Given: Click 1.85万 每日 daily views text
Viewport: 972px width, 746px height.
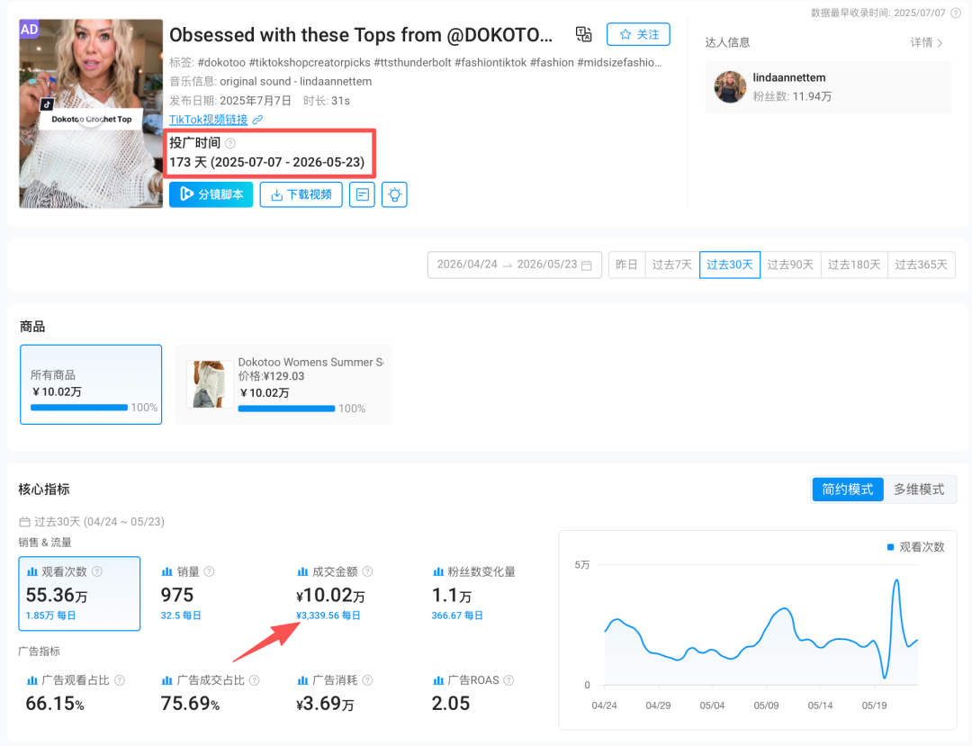Looking at the screenshot, I should pyautogui.click(x=50, y=616).
